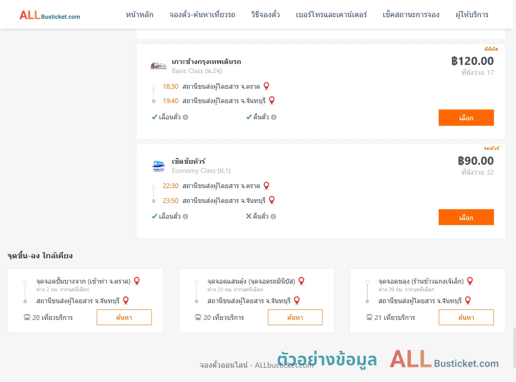Show คืนตั๋ว info icon on ฿90.00 trip

273,216
